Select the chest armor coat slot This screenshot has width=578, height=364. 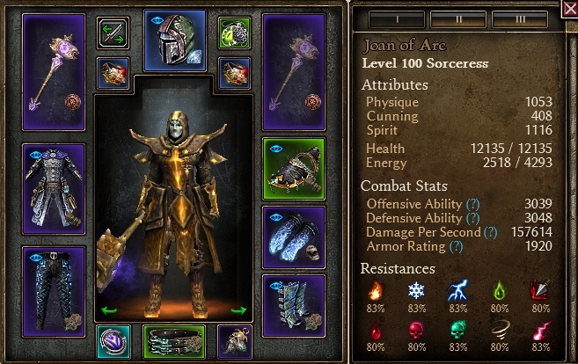click(x=54, y=189)
